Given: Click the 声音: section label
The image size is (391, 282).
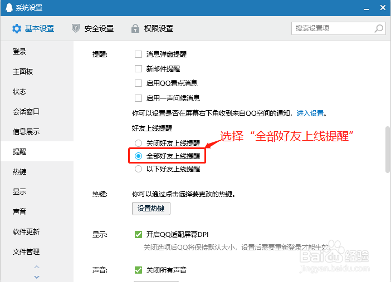Looking at the screenshot, I should (100, 270).
